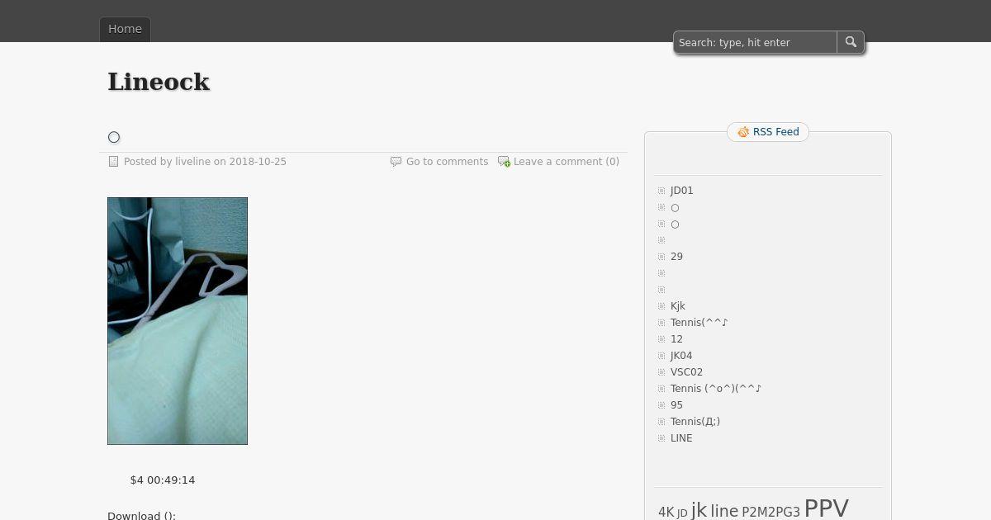Viewport: 991px width, 520px height.
Task: Select the line tag in cloud
Action: tap(724, 512)
